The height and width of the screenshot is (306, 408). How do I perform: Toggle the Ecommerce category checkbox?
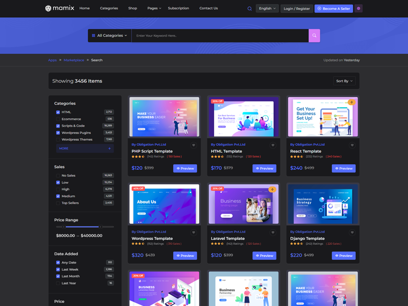point(58,119)
